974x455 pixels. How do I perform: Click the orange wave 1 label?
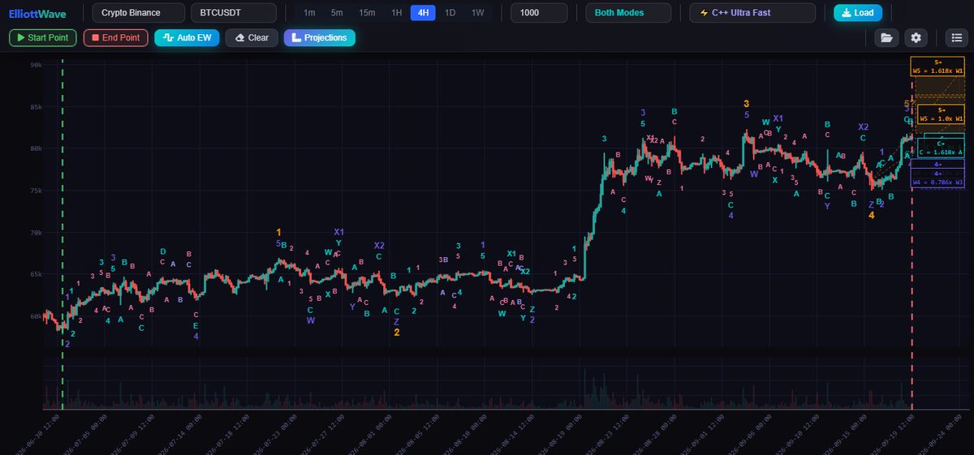278,232
